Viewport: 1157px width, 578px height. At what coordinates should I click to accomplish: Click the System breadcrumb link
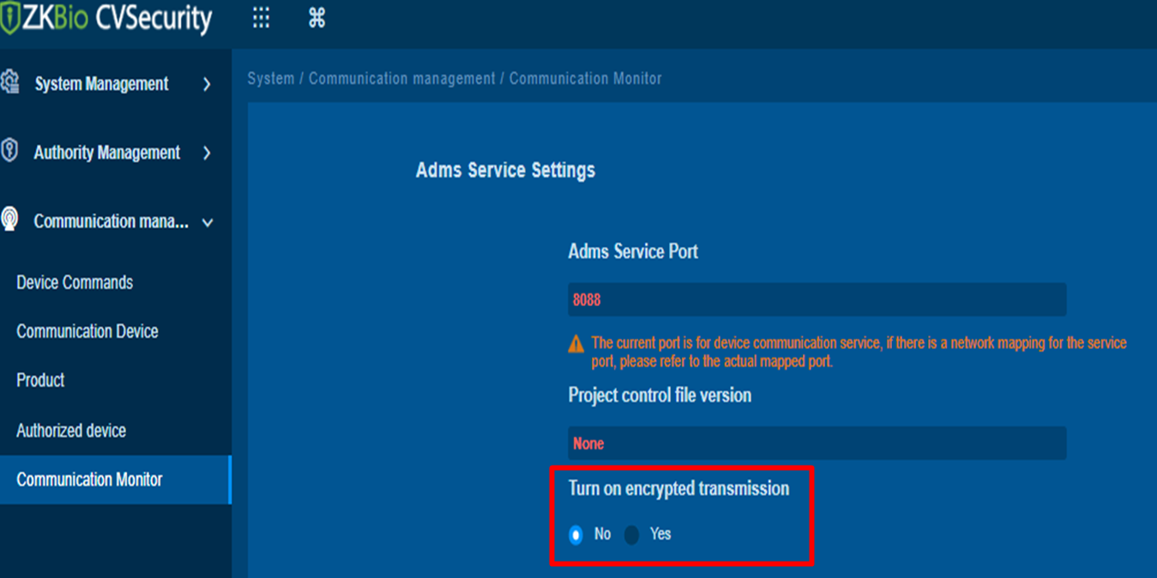271,78
